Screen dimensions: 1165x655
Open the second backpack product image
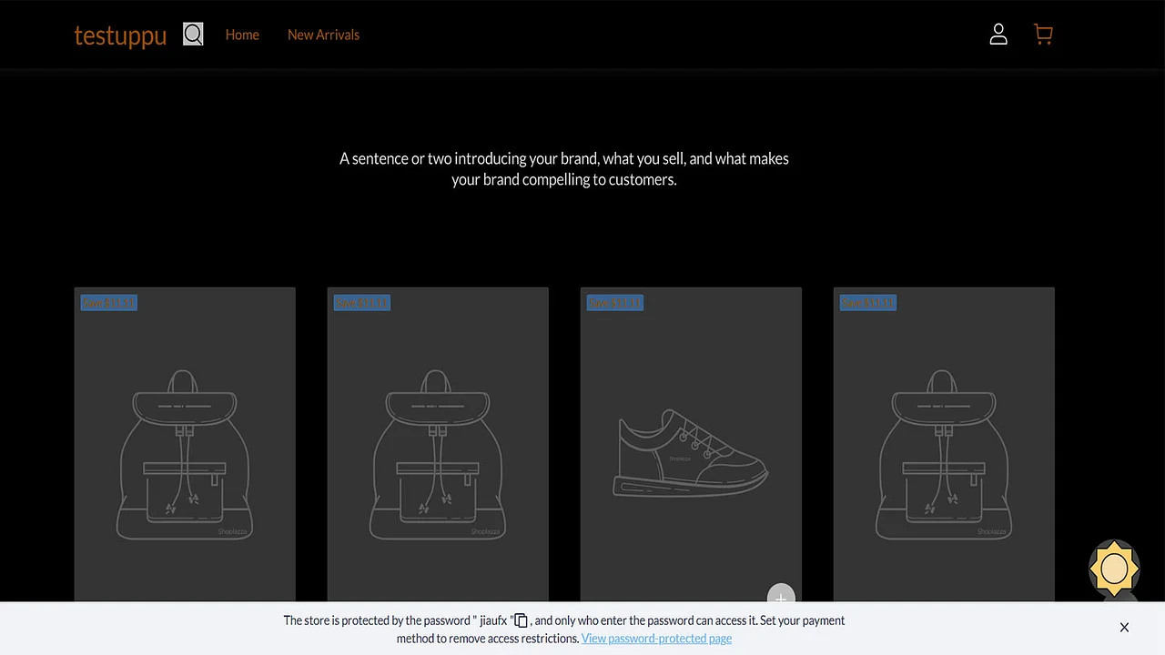coord(438,446)
